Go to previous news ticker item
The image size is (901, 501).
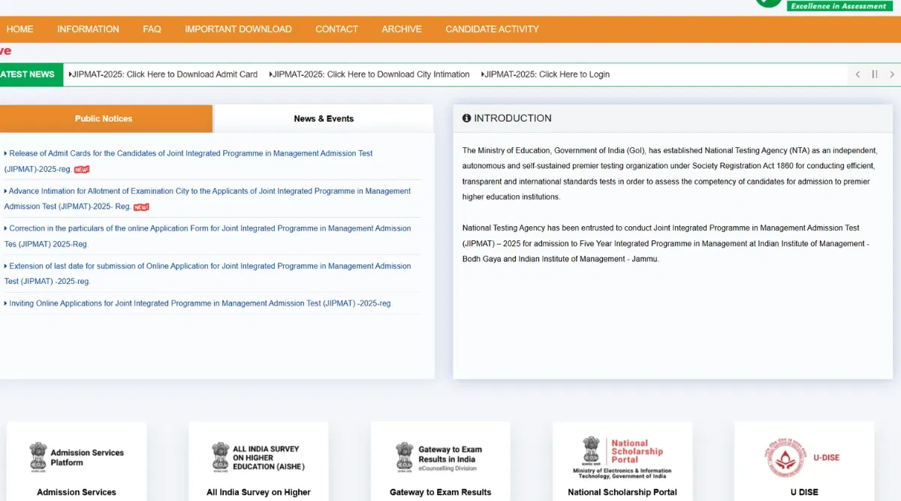click(x=858, y=74)
